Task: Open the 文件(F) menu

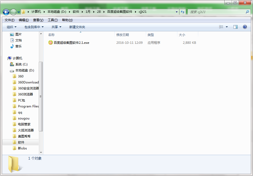Action: tap(9, 20)
